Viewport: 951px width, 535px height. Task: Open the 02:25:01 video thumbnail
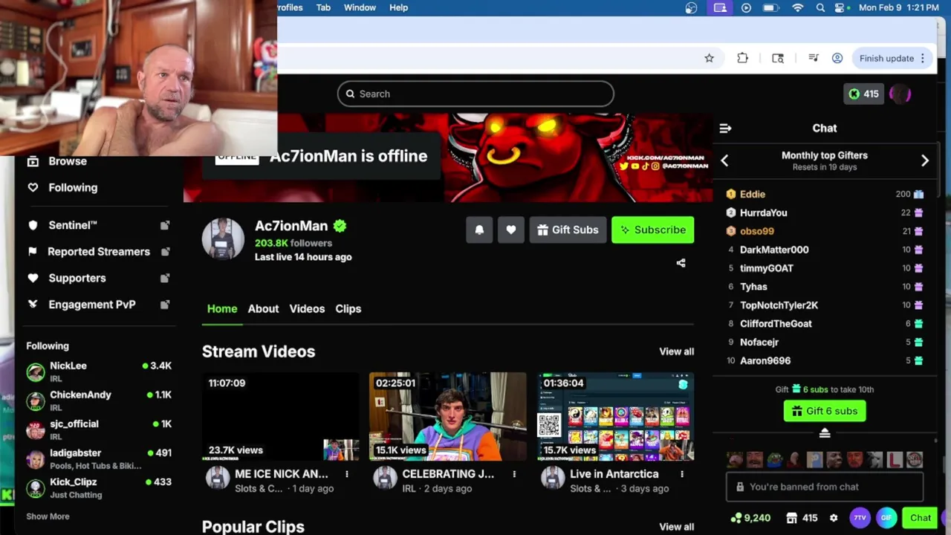point(448,416)
